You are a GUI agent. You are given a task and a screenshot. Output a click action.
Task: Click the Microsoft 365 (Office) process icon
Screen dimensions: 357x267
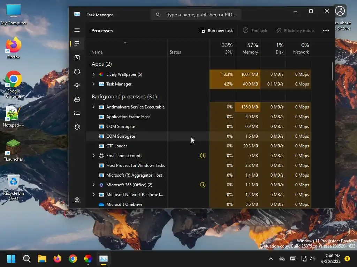coord(101,185)
